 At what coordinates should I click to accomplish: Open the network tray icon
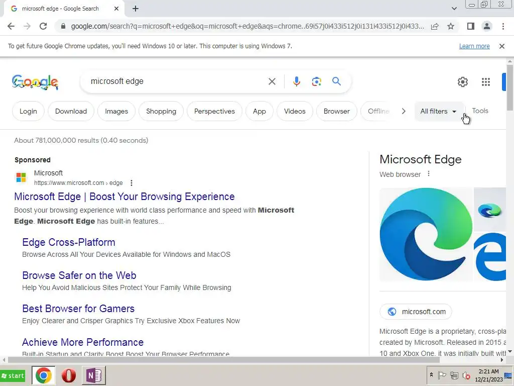(454, 375)
